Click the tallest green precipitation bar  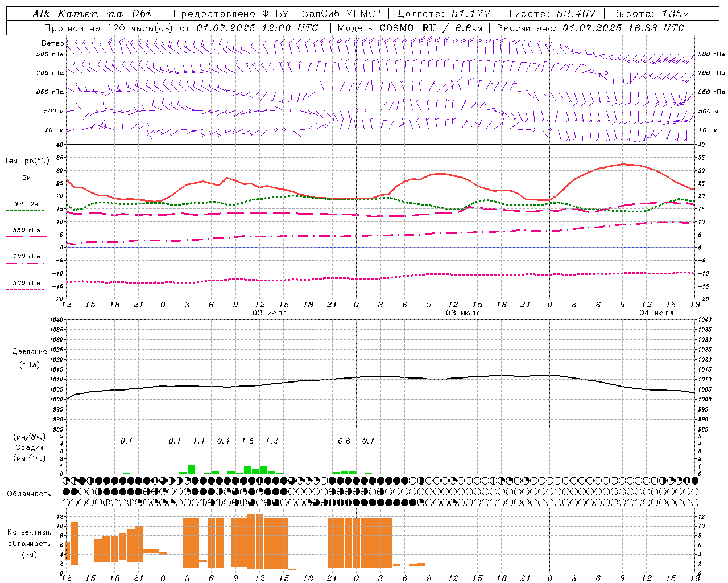pos(191,469)
